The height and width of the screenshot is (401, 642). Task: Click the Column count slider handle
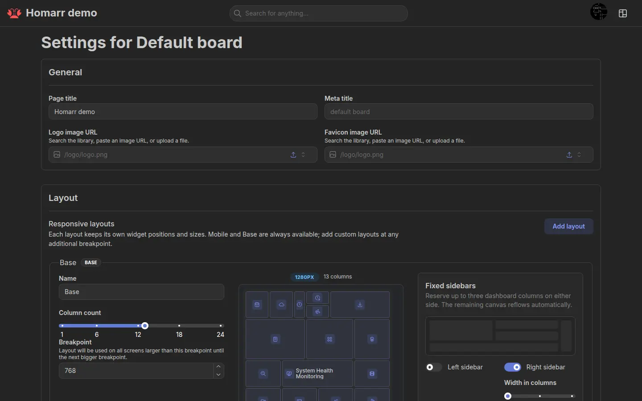click(x=145, y=326)
